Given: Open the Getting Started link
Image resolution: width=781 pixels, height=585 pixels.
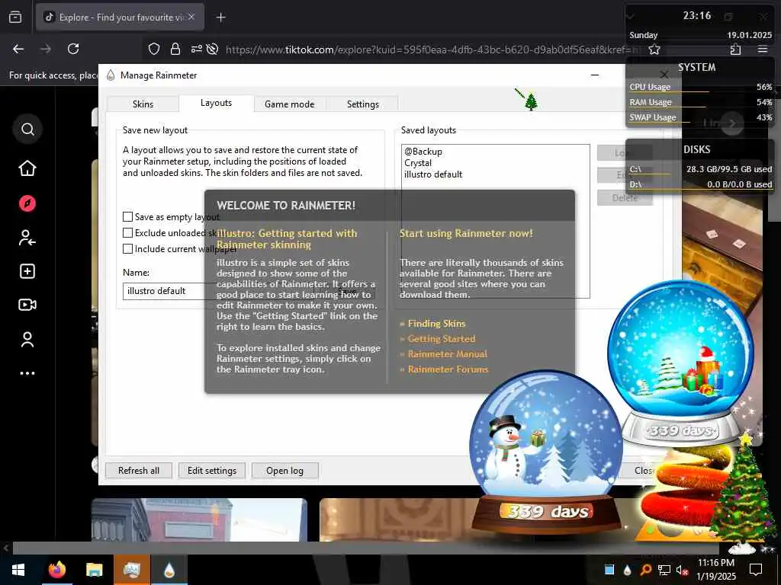Looking at the screenshot, I should click(x=442, y=339).
